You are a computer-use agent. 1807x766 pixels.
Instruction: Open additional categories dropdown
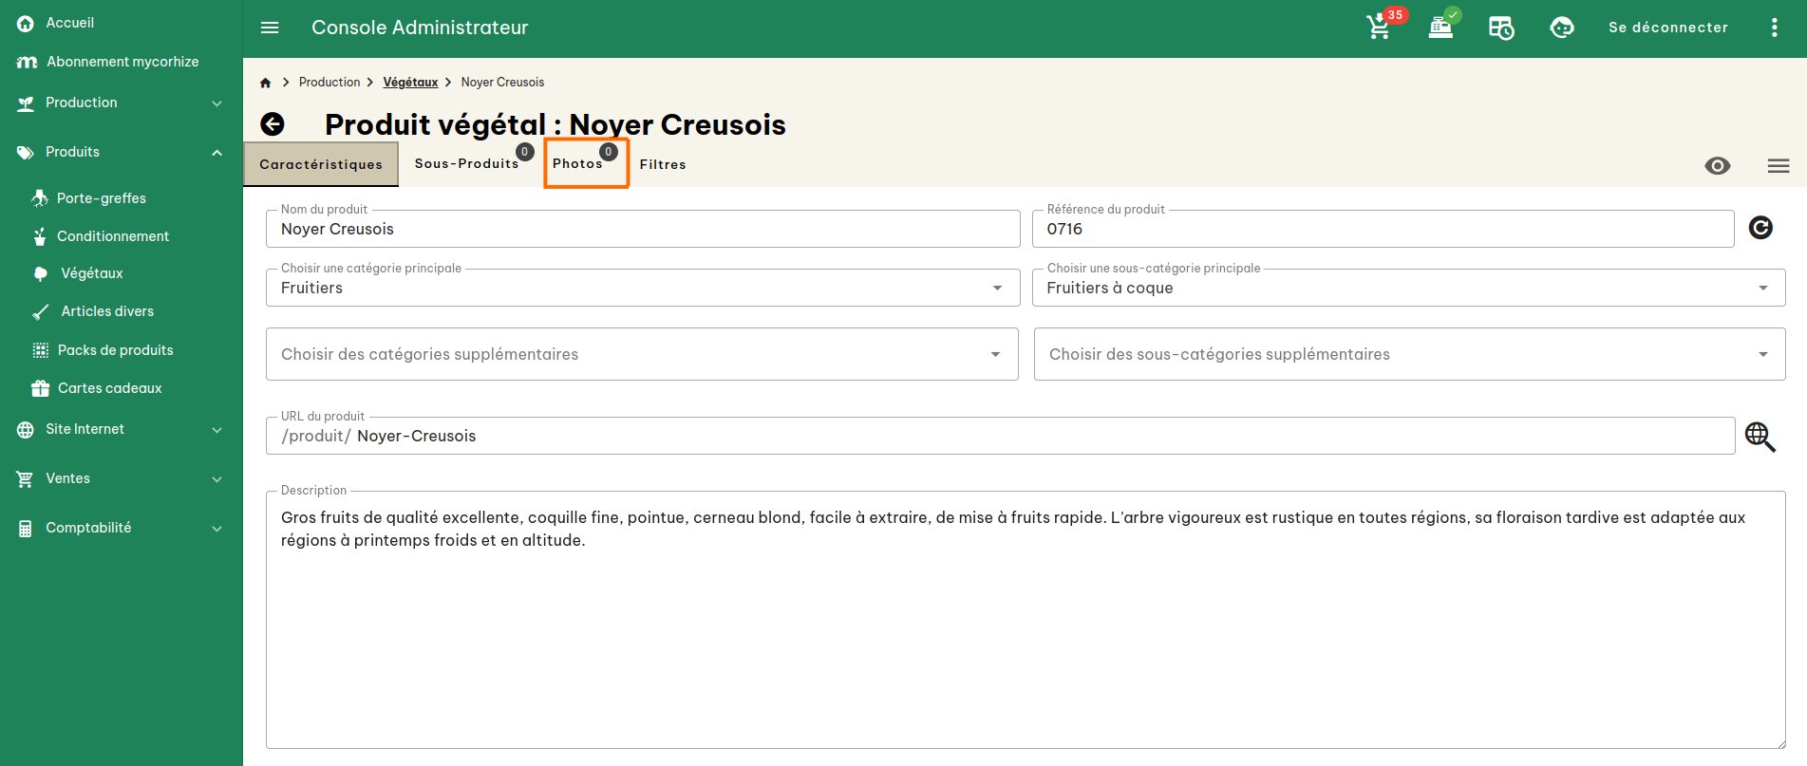coord(642,354)
